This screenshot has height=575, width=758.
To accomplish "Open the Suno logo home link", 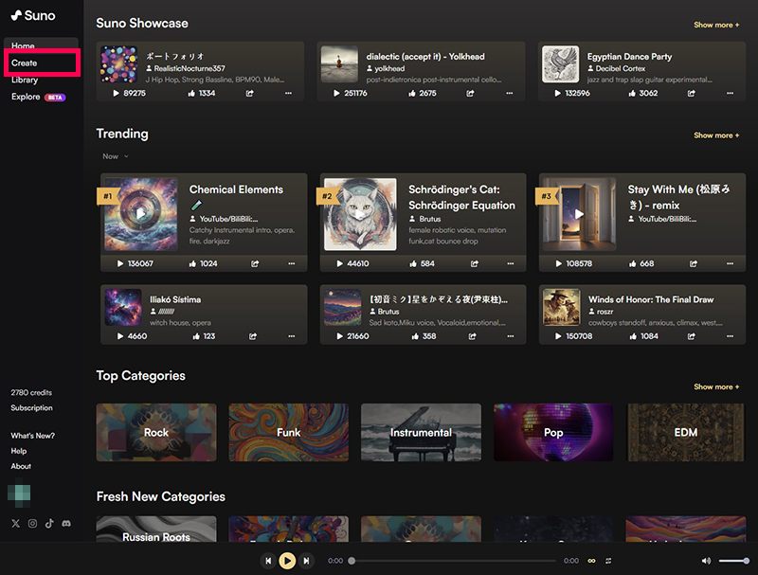I will (33, 15).
